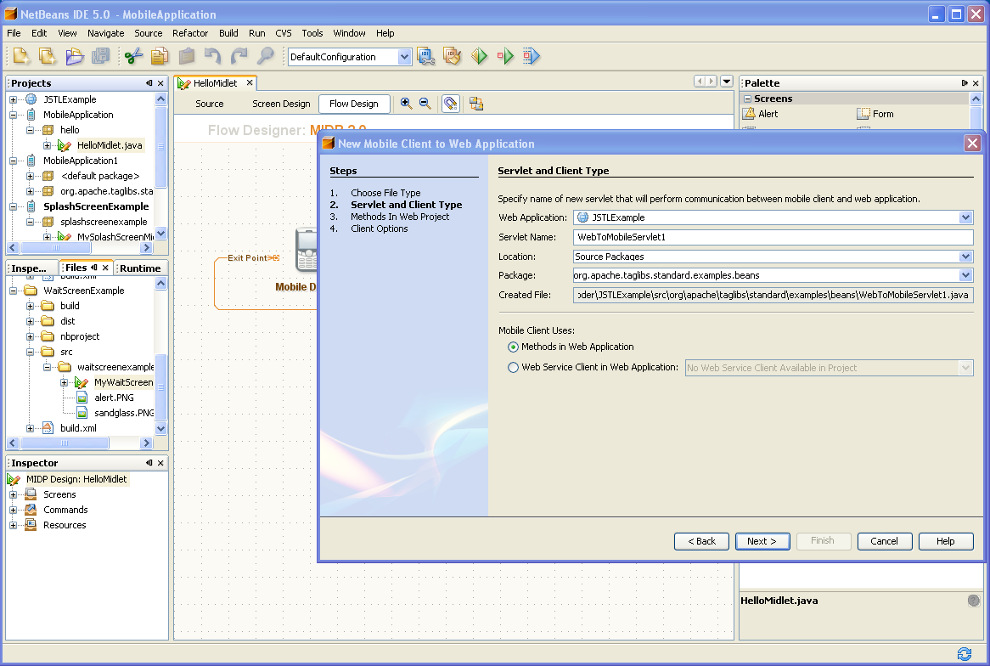Click the Servlet Name input field
This screenshot has height=666, width=990.
(773, 238)
